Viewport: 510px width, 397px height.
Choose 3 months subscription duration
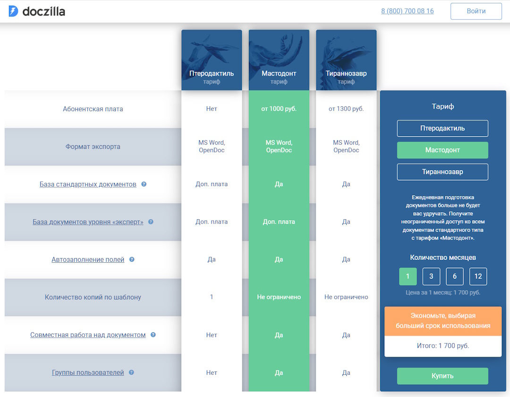431,276
